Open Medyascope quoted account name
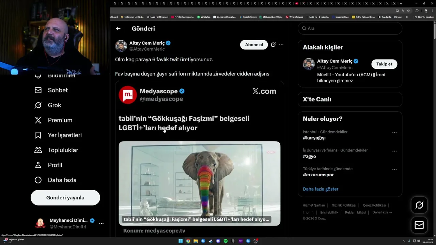436x245 pixels. (x=159, y=91)
